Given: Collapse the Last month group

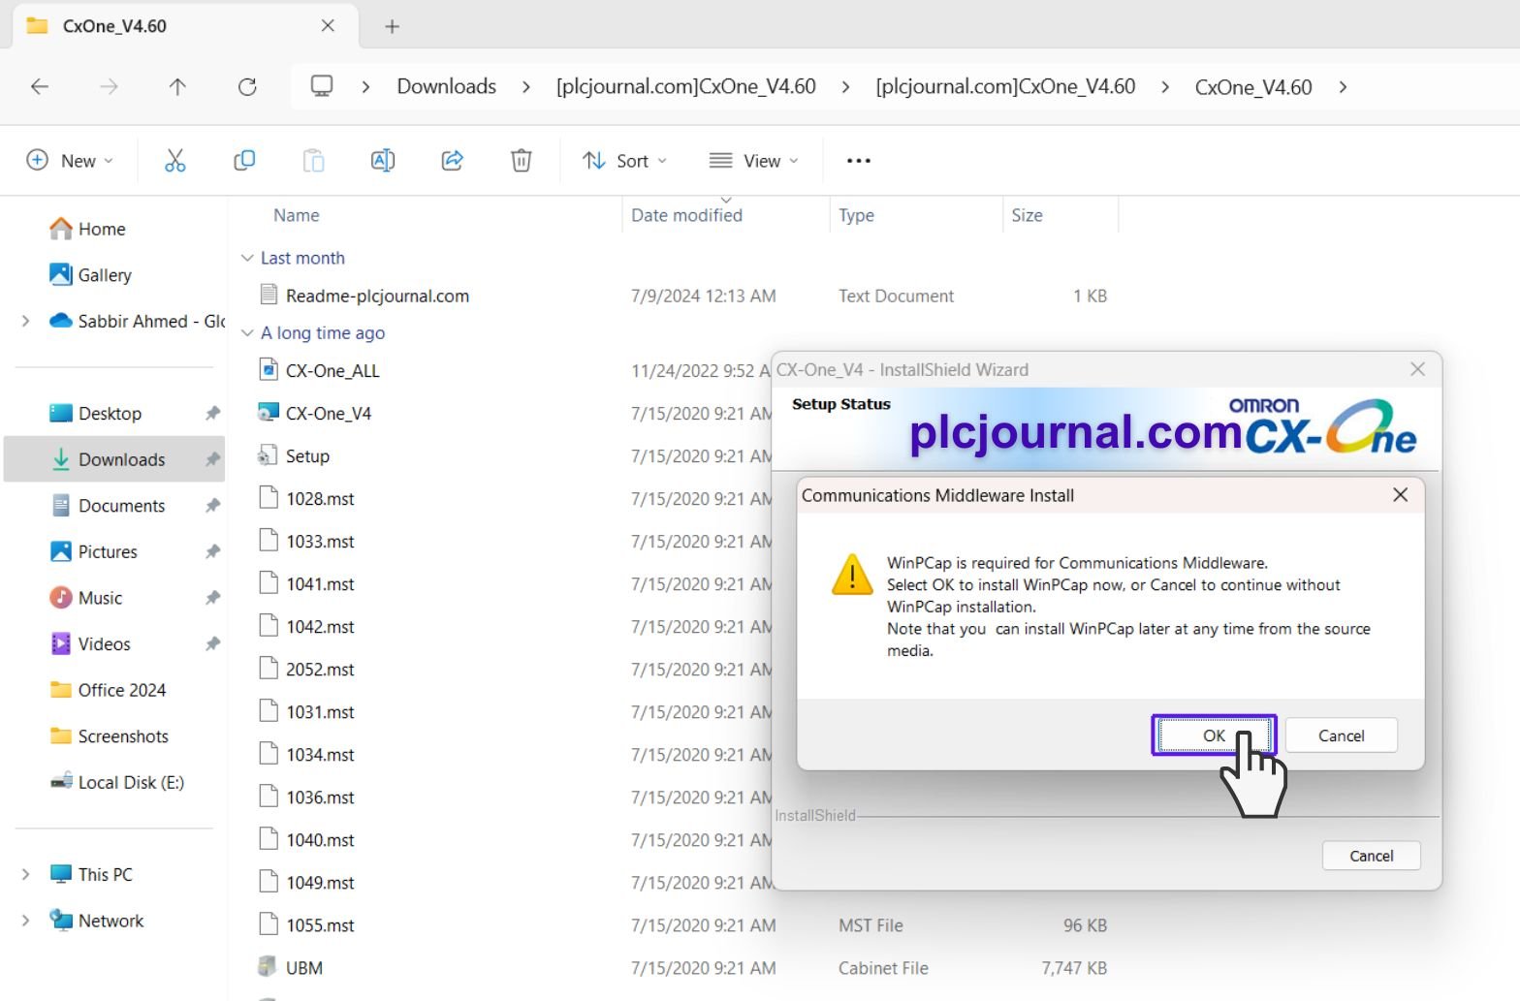Looking at the screenshot, I should click(246, 258).
